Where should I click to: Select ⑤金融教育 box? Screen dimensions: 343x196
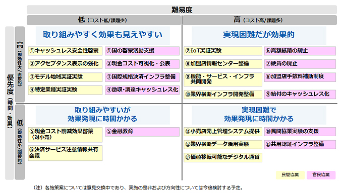(x=142, y=132)
